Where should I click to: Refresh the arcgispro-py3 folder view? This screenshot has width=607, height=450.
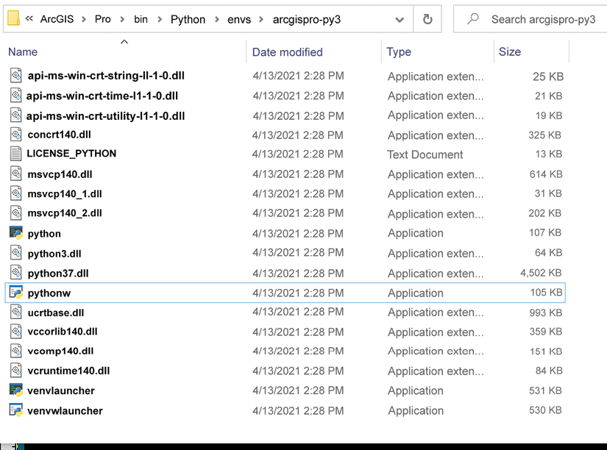(427, 19)
